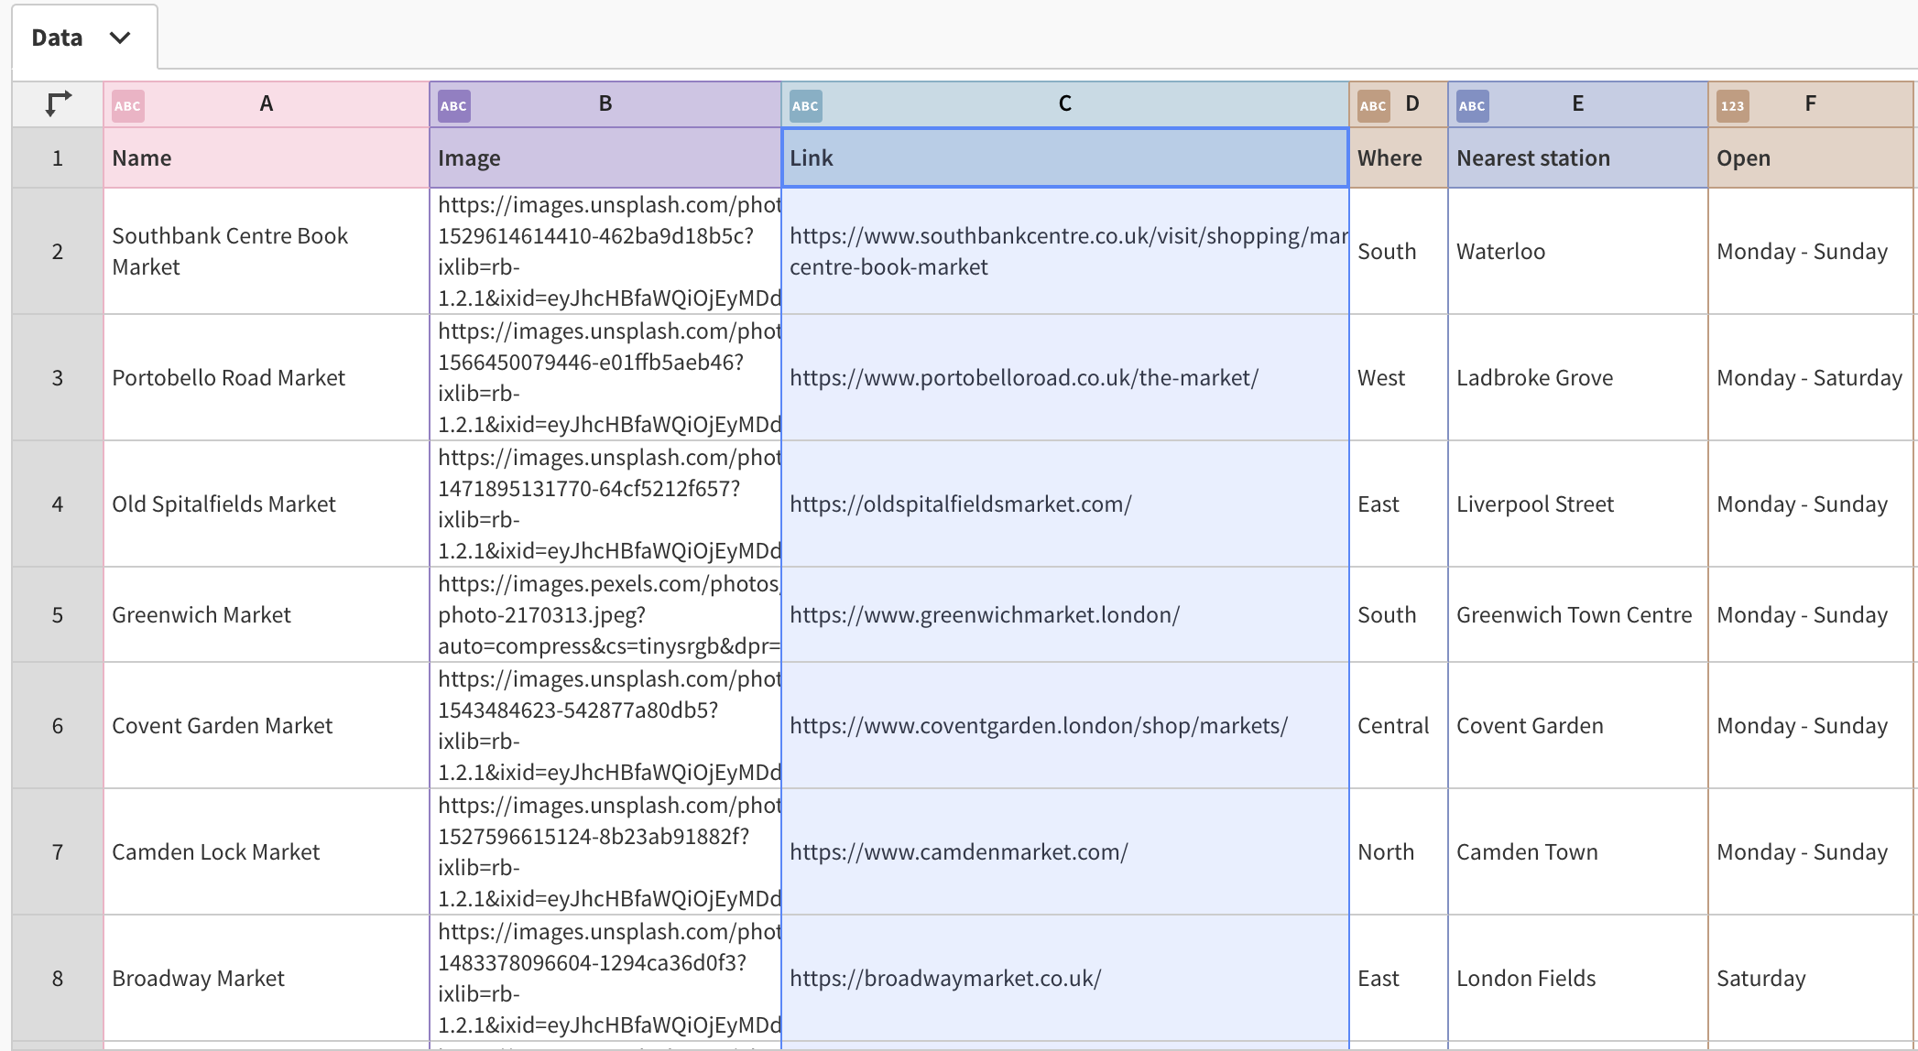Click column A text type icon

(127, 105)
